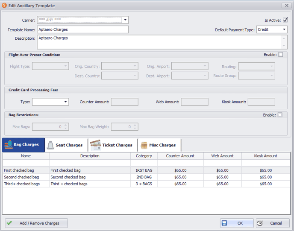The image size is (294, 231).
Task: Open the Dest. Airport dropdown
Action: pos(205,76)
